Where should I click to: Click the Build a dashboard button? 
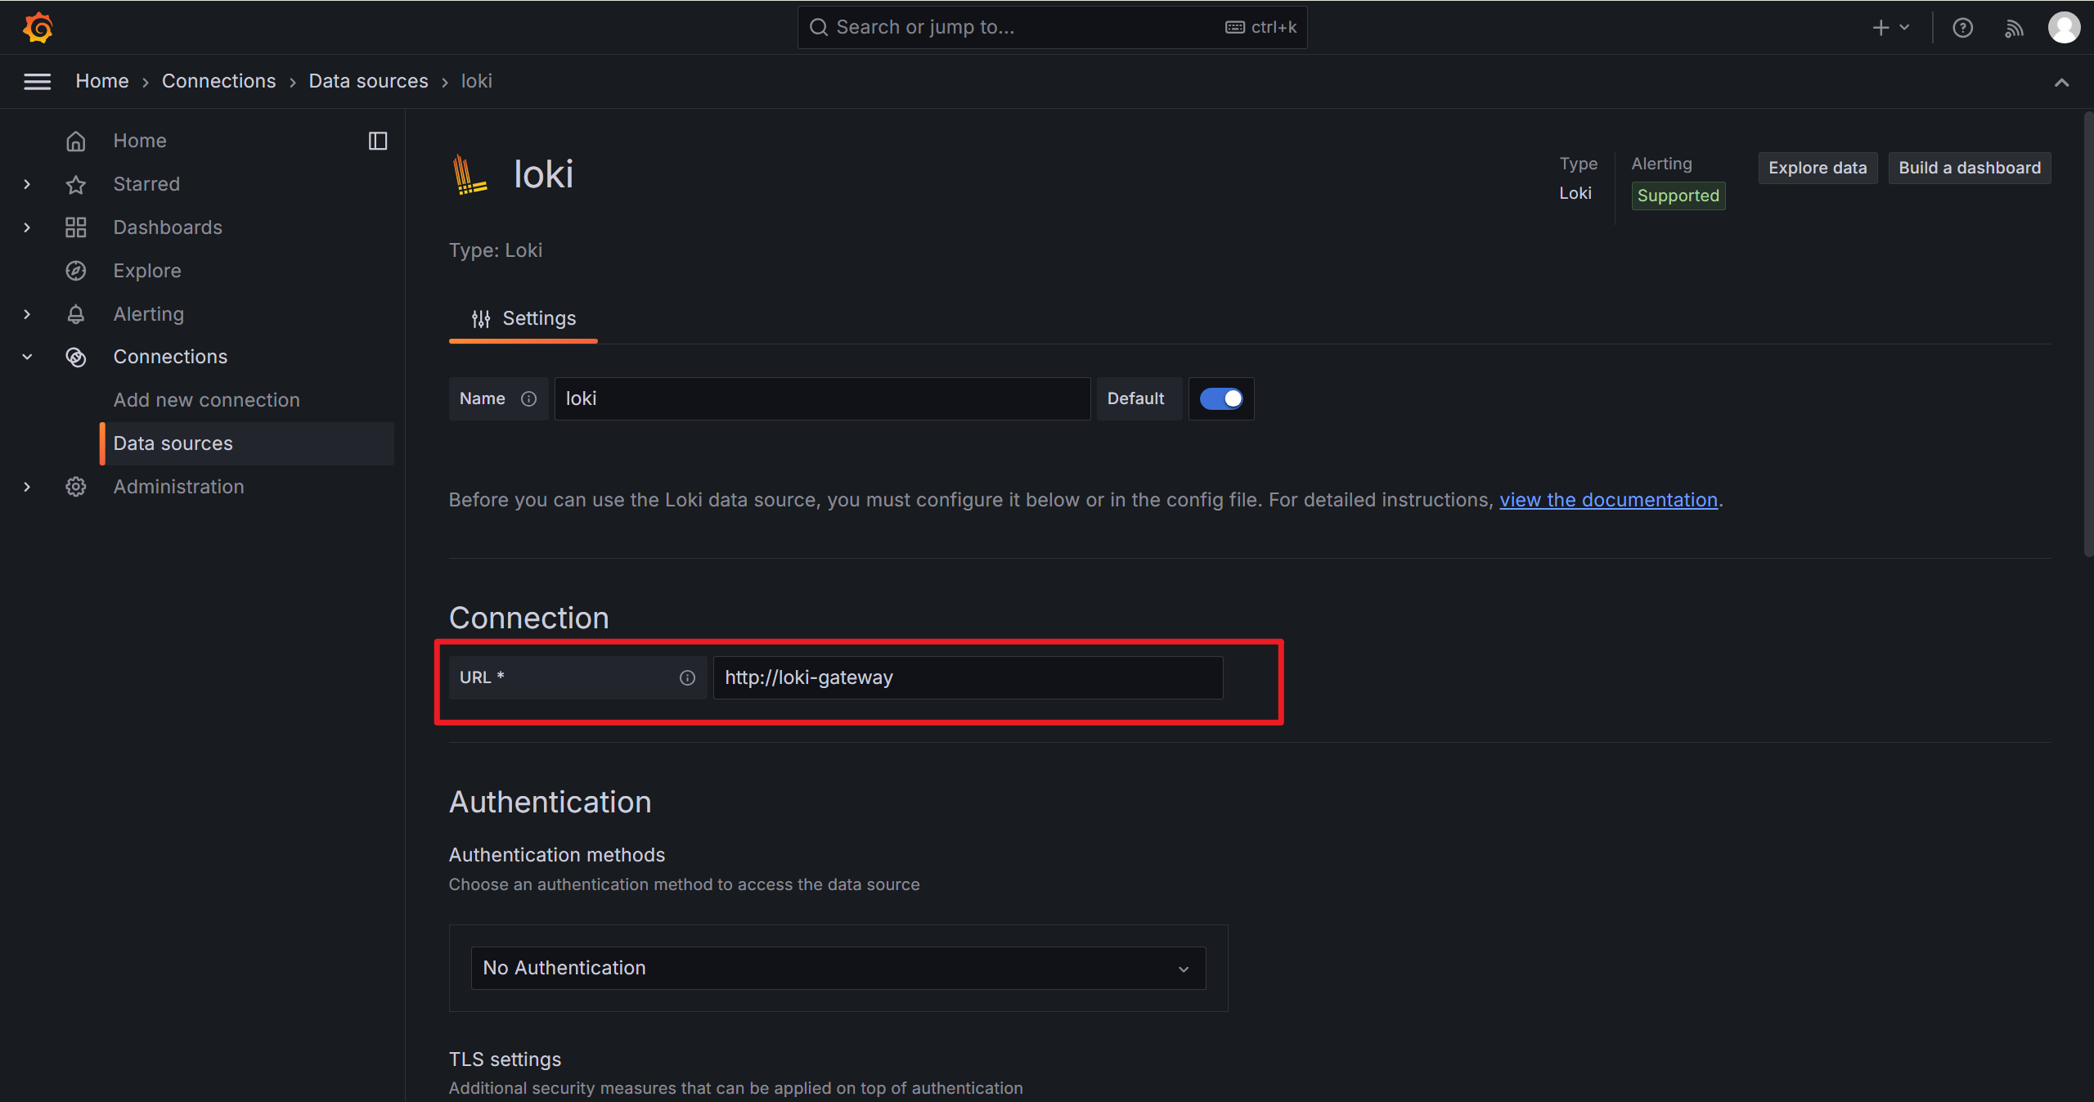coord(1970,168)
